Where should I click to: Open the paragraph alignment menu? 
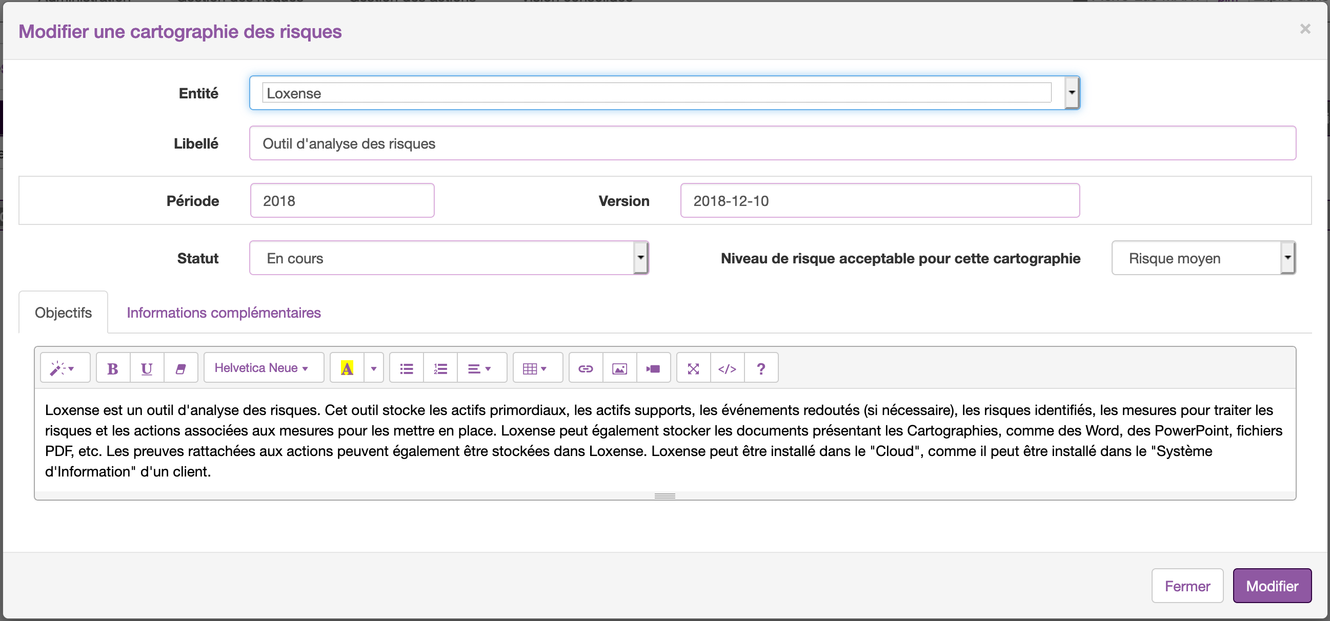(482, 368)
